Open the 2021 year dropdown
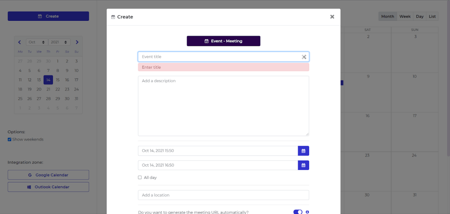Image resolution: width=450 pixels, height=214 pixels. click(60, 42)
